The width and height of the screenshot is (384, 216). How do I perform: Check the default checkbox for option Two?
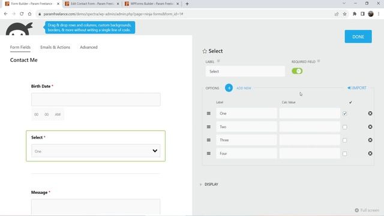click(x=345, y=127)
